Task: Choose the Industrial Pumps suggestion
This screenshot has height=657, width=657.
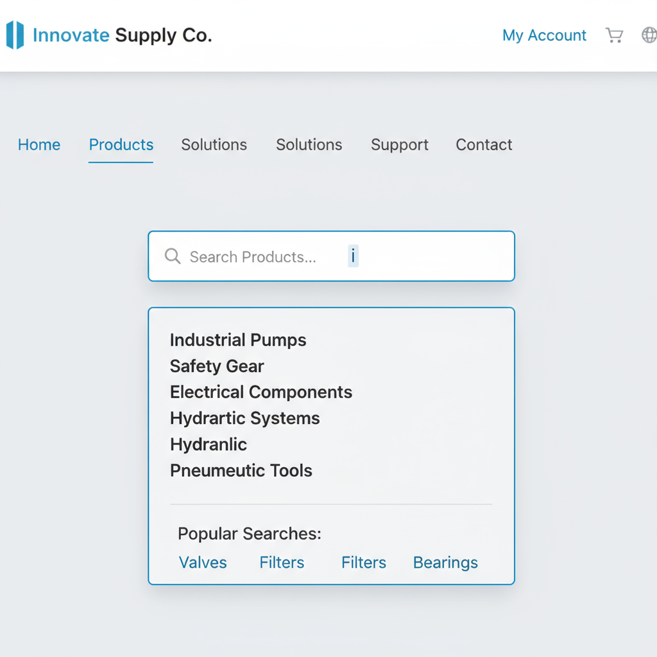Action: [x=238, y=340]
